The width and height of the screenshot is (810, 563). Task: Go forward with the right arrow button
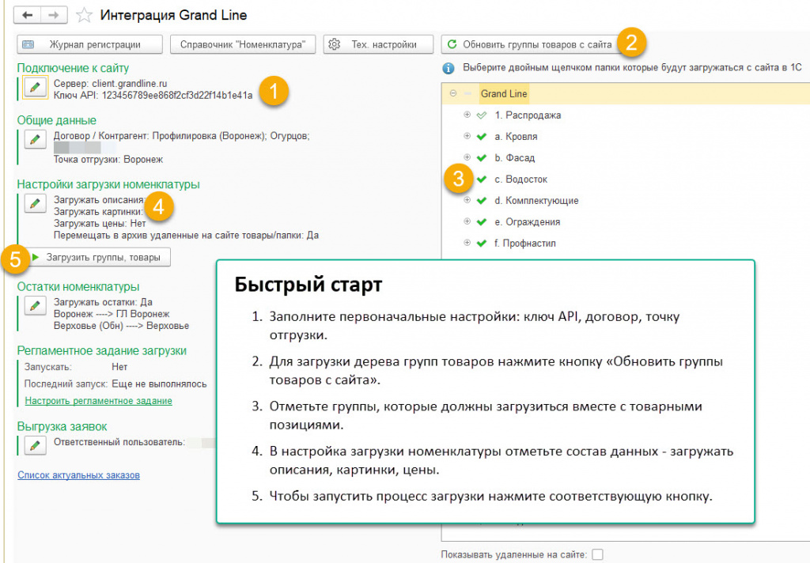54,15
